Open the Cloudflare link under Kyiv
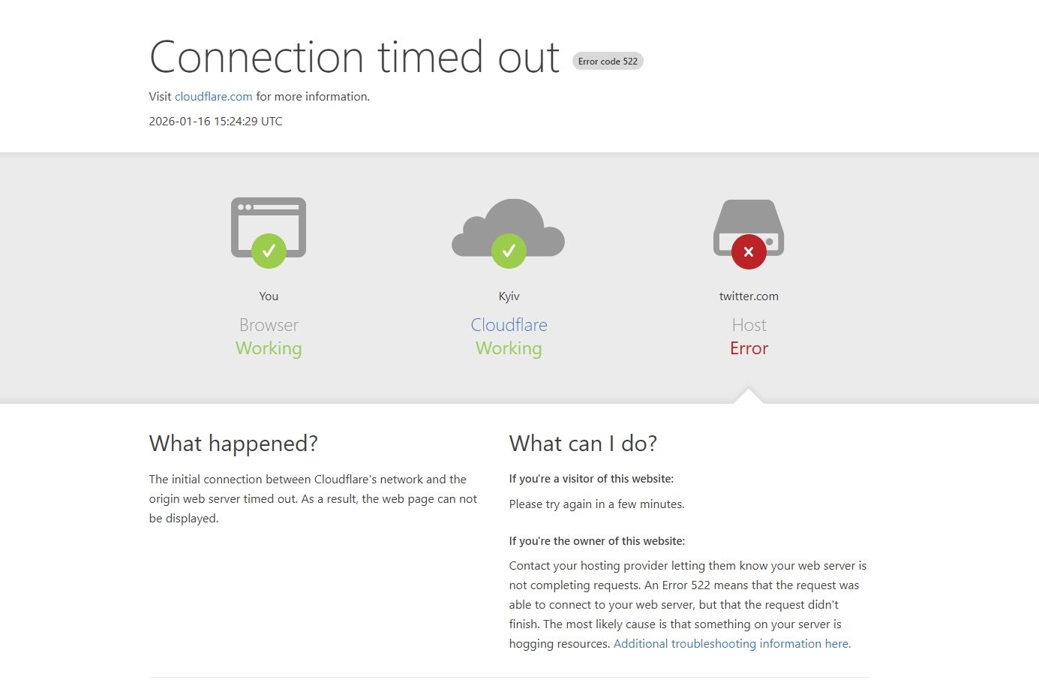1039x692 pixels. pos(509,325)
